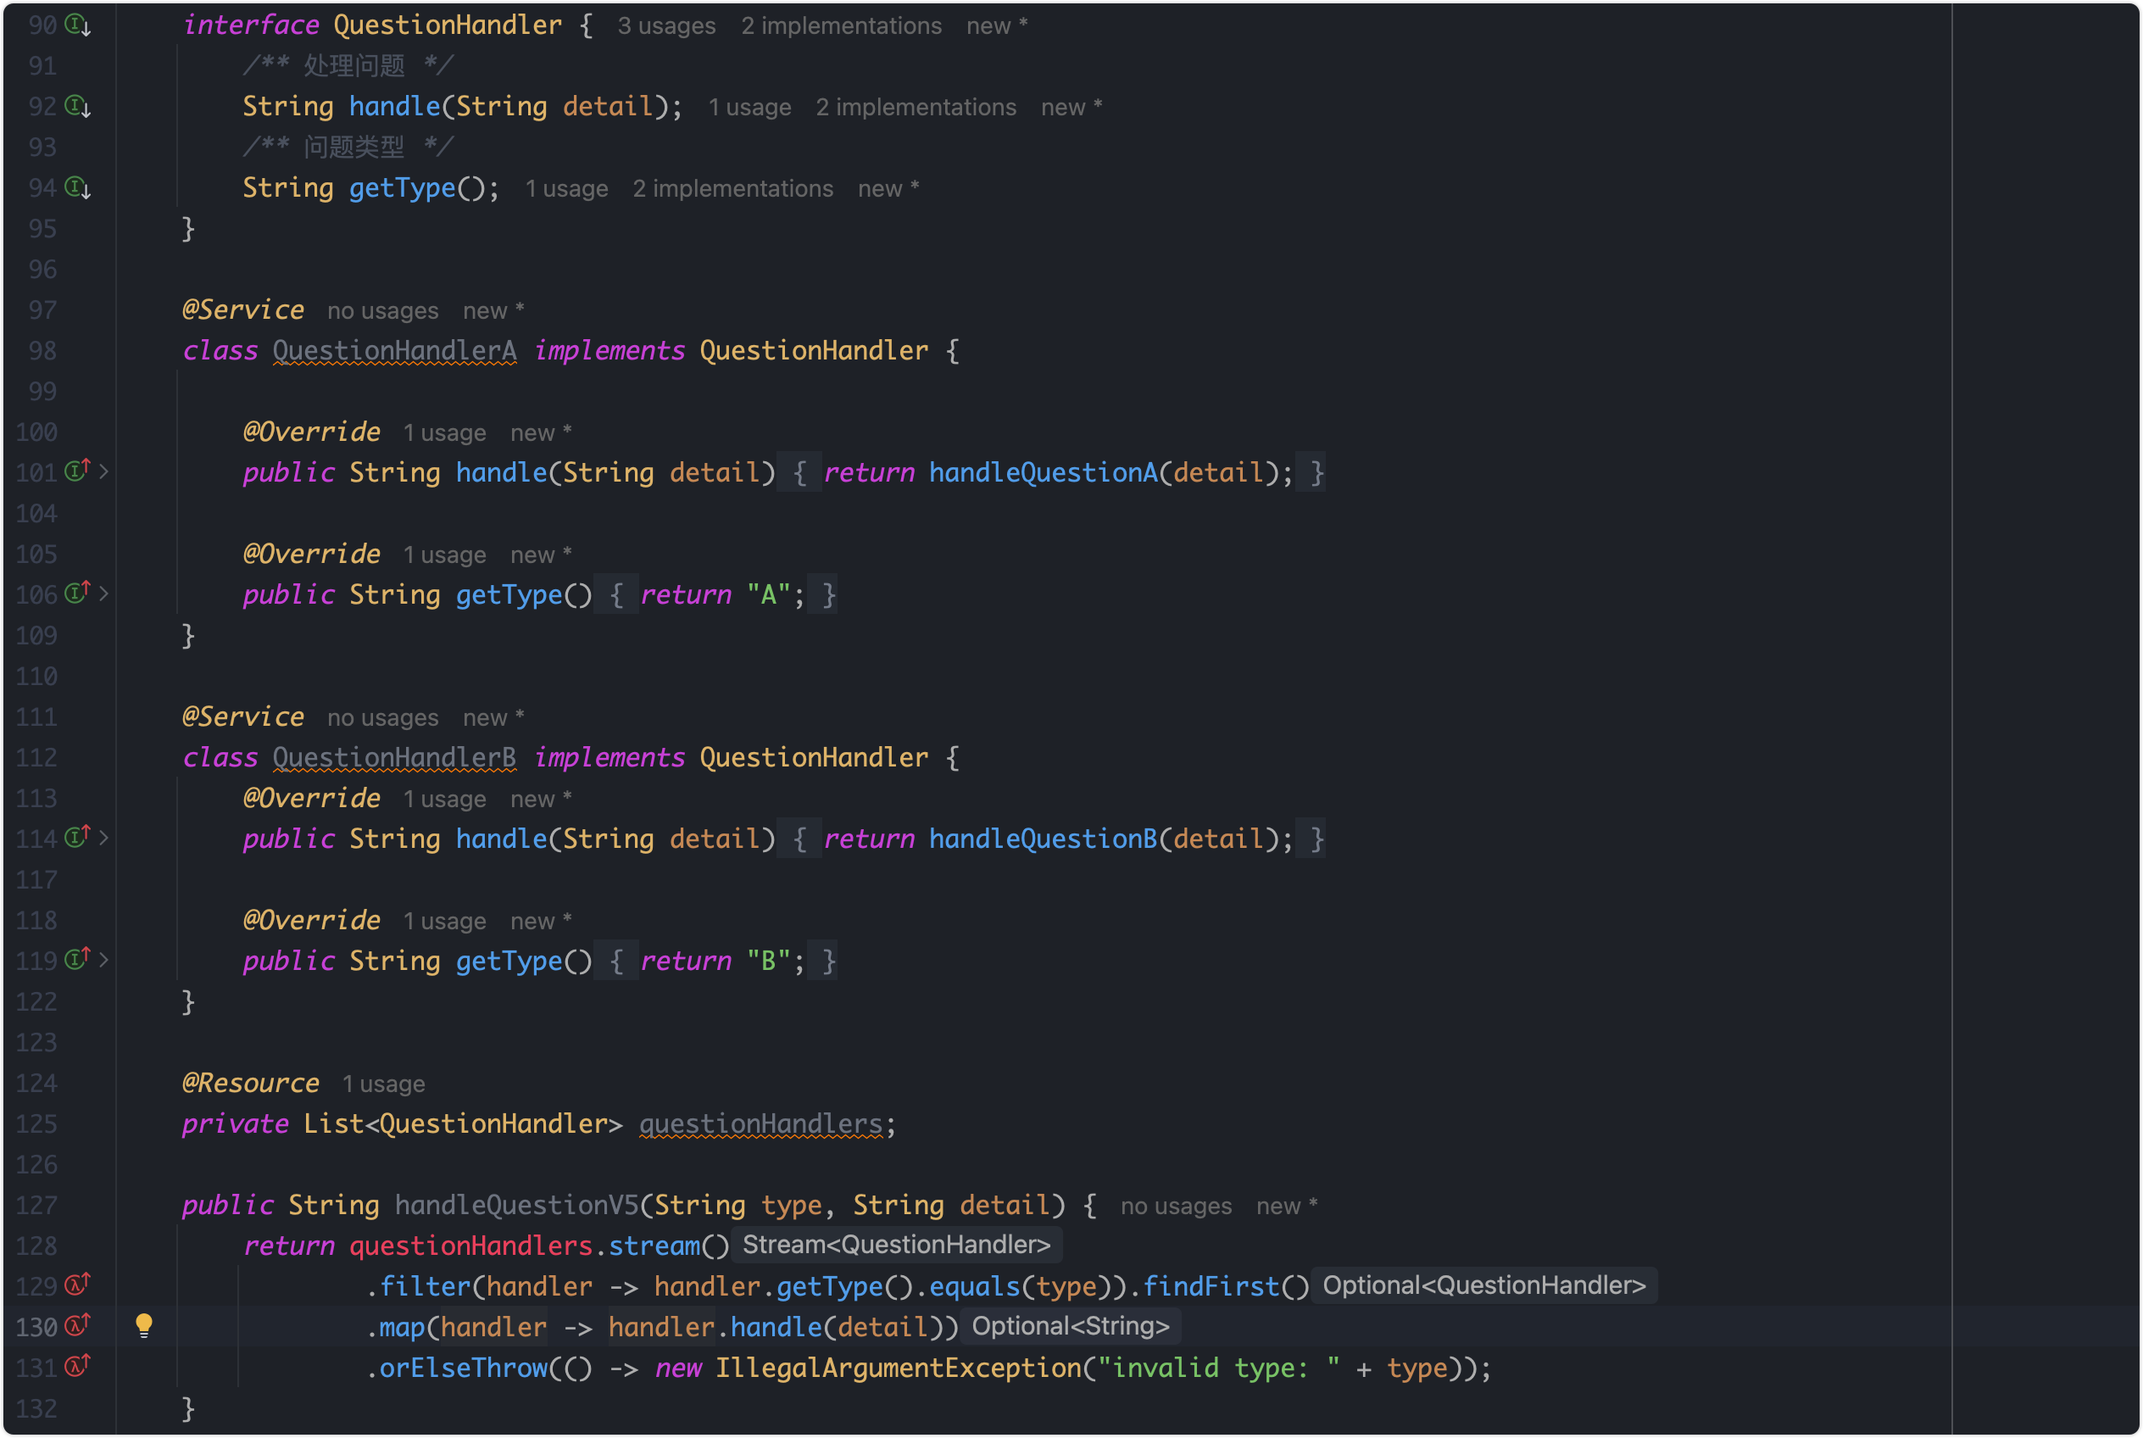The width and height of the screenshot is (2143, 1438).
Task: Click 'no usages' hint beside handleQuestionV5
Action: [1176, 1206]
